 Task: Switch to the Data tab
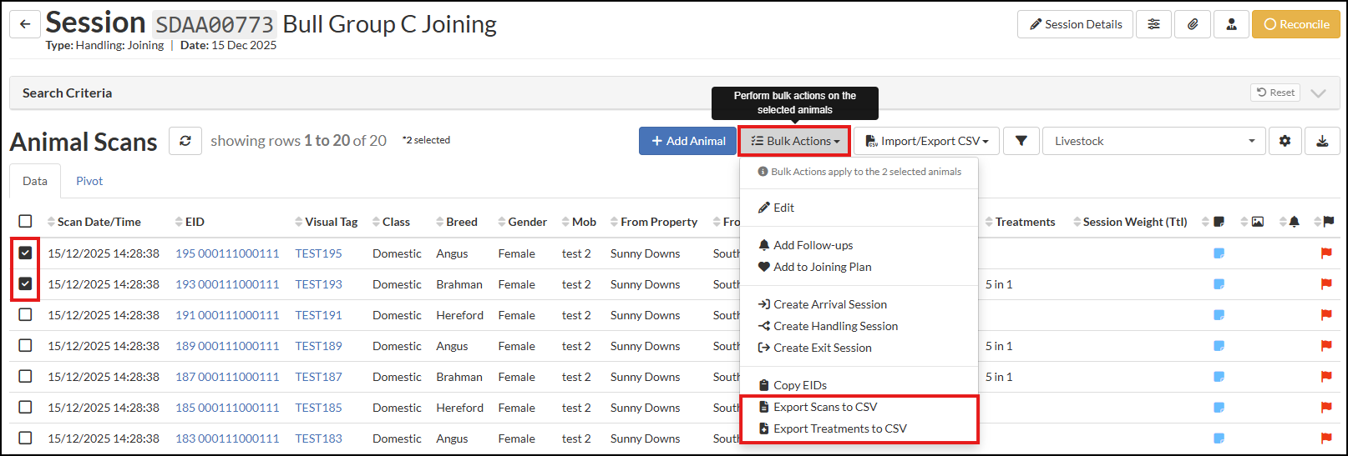(x=35, y=181)
